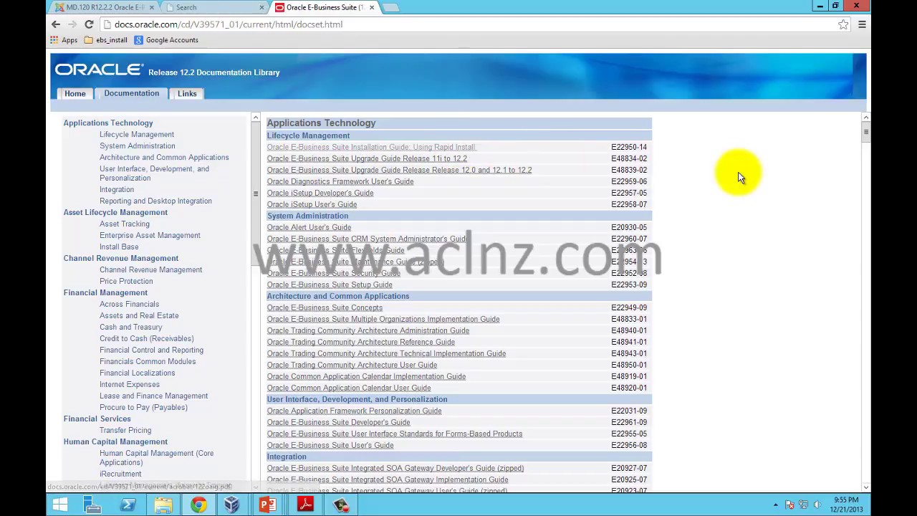Select the Documentation tab
Viewport: 917px width, 516px height.
coord(132,93)
